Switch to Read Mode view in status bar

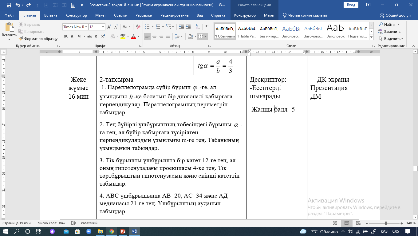(335, 223)
